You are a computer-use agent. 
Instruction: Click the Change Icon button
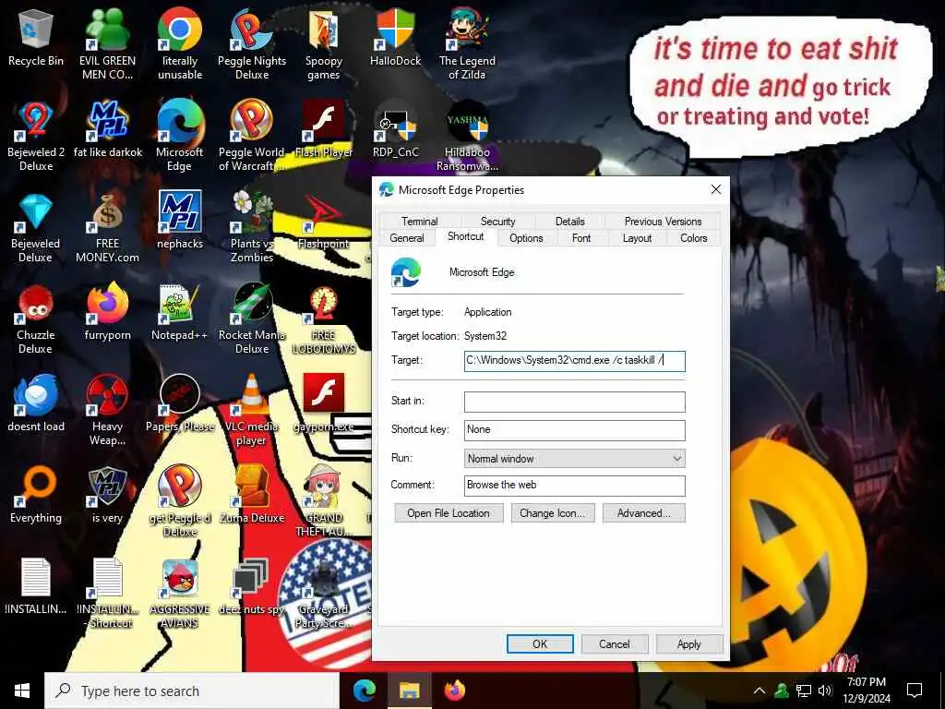(x=553, y=513)
